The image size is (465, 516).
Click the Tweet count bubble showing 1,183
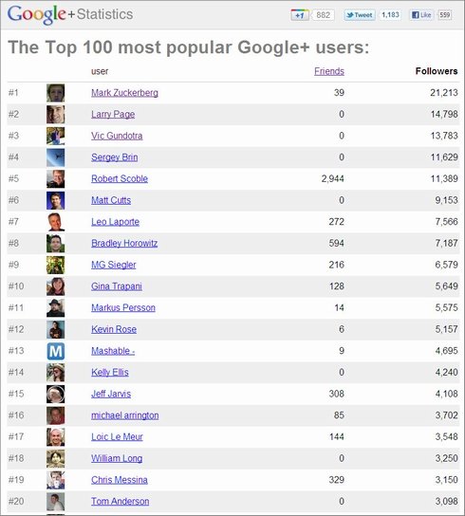click(390, 15)
